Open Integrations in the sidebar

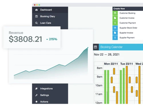50,88
